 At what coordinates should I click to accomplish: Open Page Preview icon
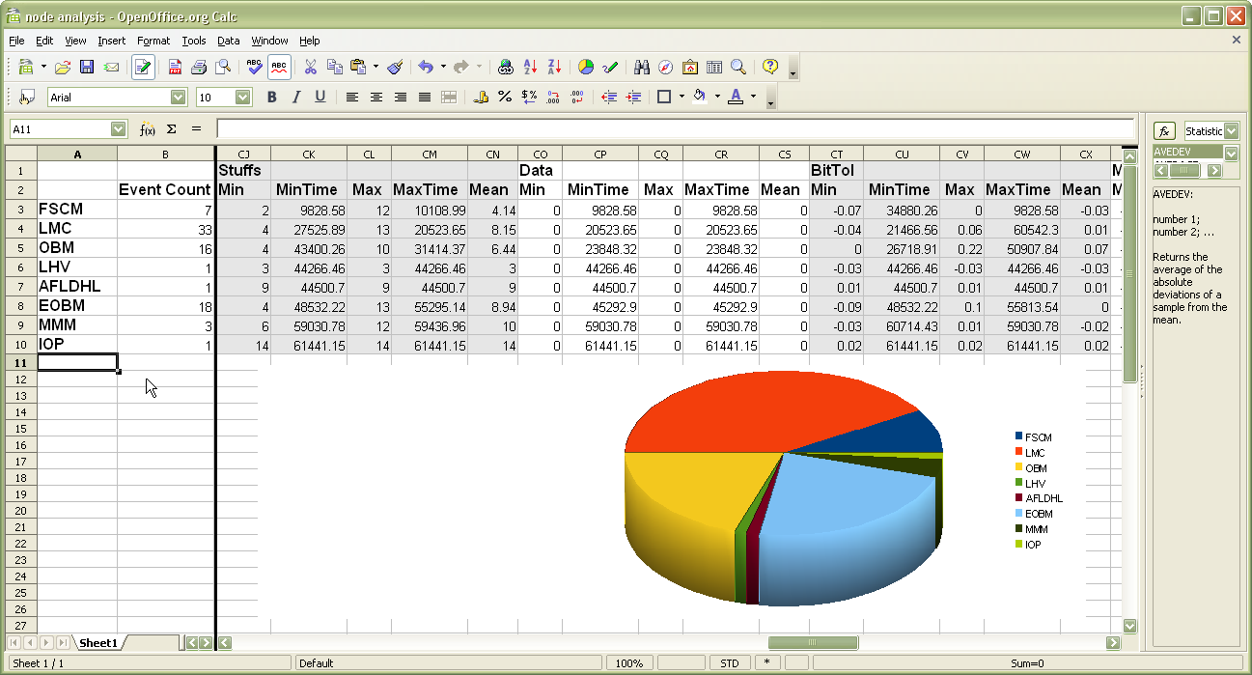tap(223, 67)
